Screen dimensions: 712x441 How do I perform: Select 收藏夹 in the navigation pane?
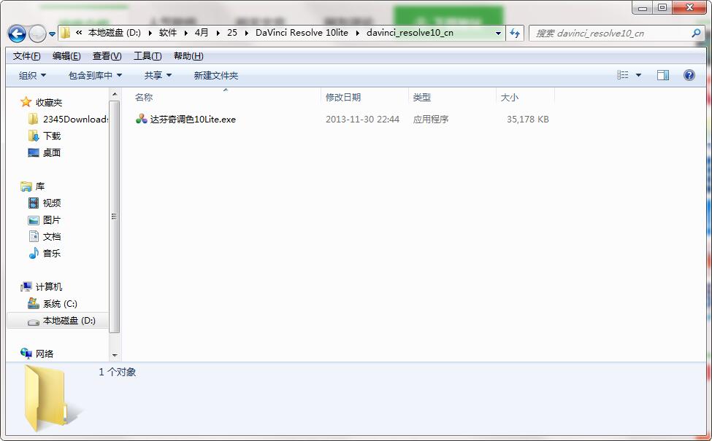(x=48, y=103)
